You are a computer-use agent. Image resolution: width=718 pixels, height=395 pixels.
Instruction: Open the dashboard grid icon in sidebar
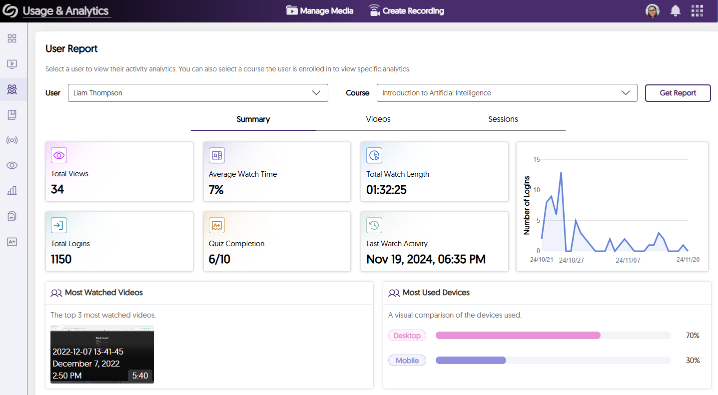pos(12,38)
